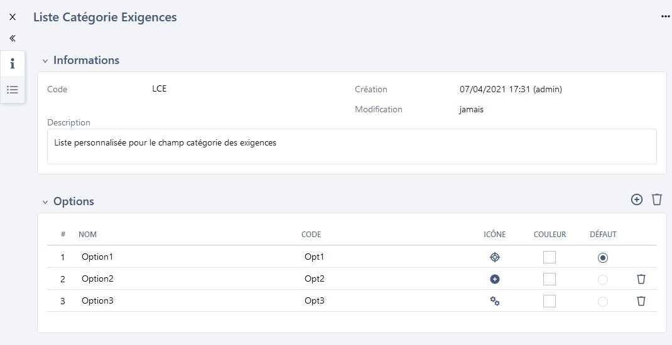Click the trash icon in Options header
The width and height of the screenshot is (672, 345).
657,199
